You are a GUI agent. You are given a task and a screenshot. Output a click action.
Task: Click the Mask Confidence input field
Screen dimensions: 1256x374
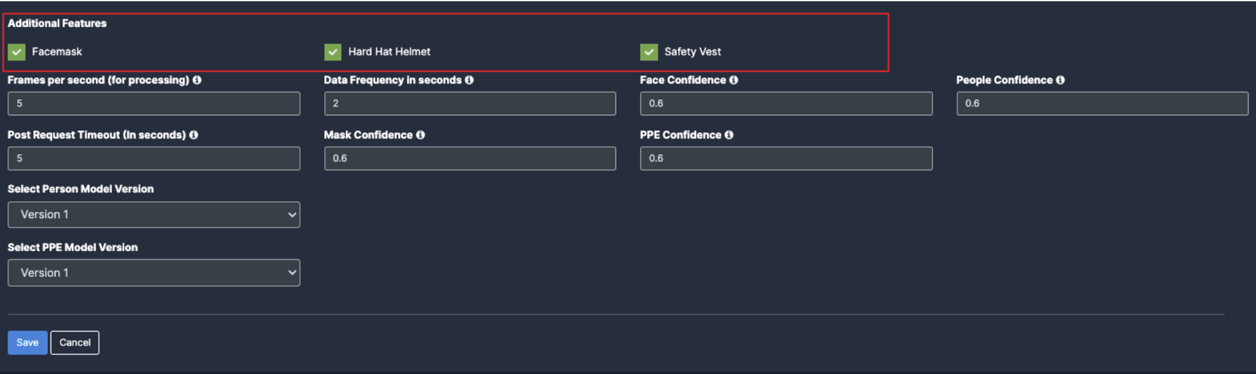point(470,158)
